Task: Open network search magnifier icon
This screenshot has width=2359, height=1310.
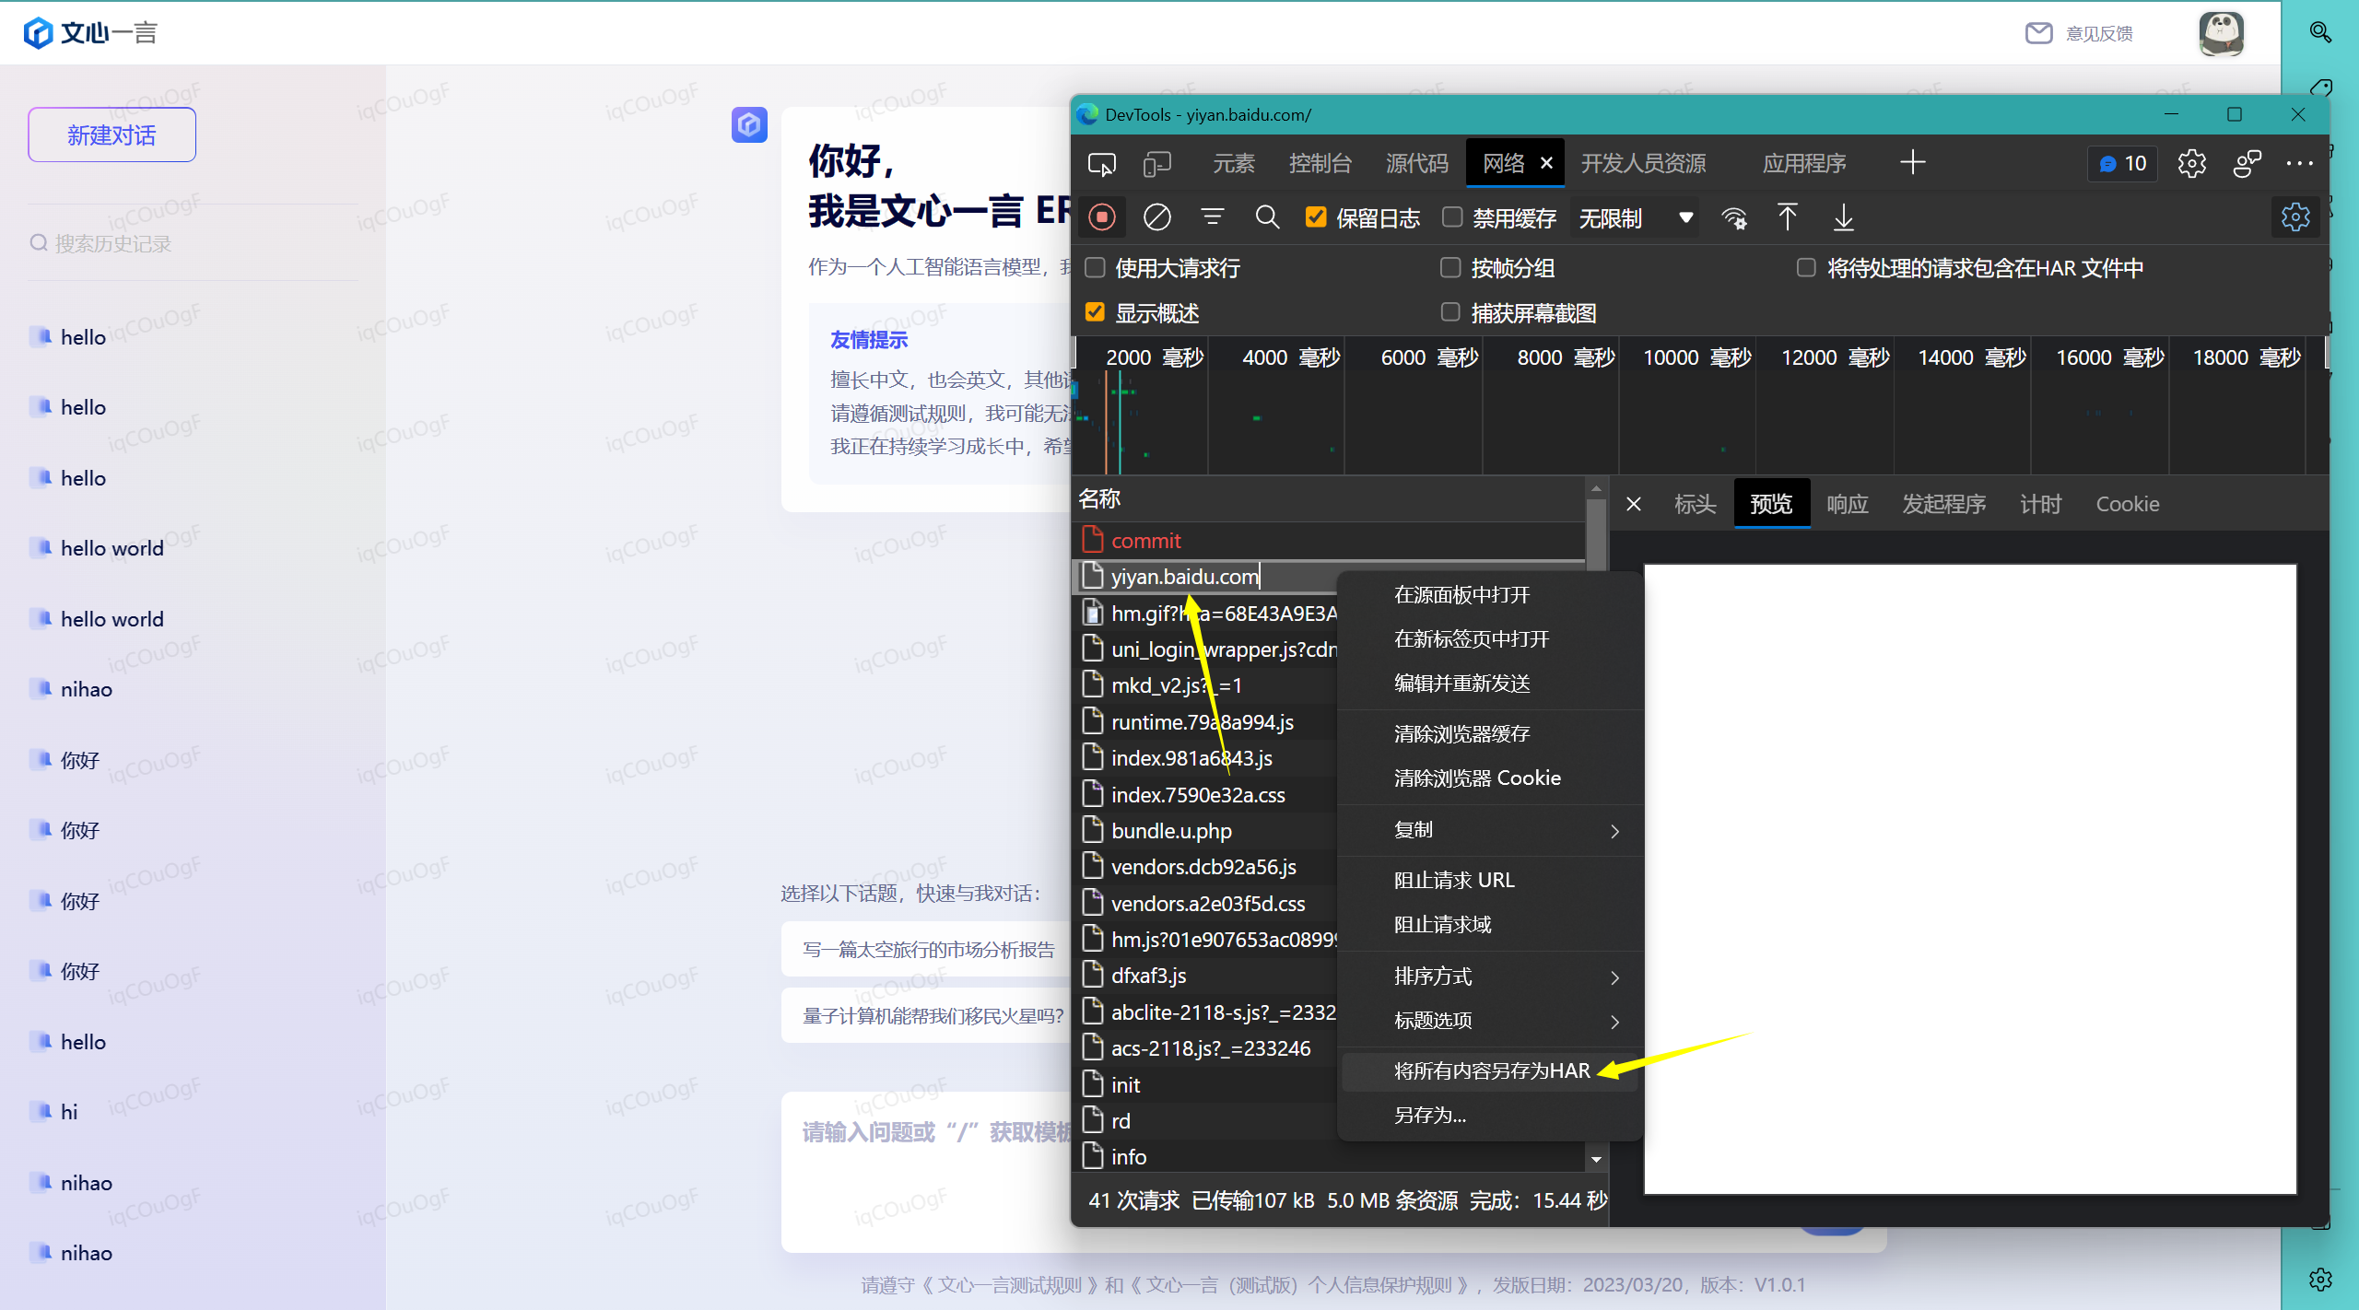Action: (x=1267, y=217)
